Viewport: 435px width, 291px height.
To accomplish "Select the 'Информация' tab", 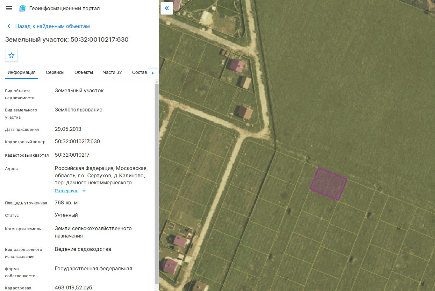I will click(x=22, y=72).
